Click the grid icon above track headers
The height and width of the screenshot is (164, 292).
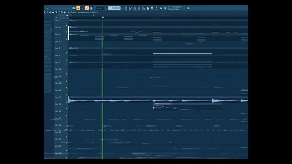click(67, 15)
